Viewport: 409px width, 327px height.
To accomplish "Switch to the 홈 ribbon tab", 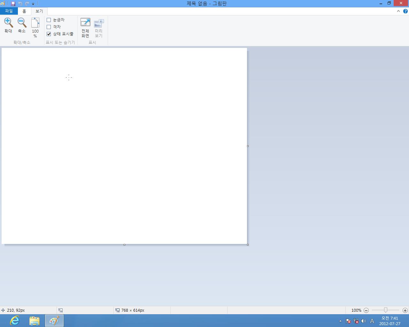I will click(24, 11).
